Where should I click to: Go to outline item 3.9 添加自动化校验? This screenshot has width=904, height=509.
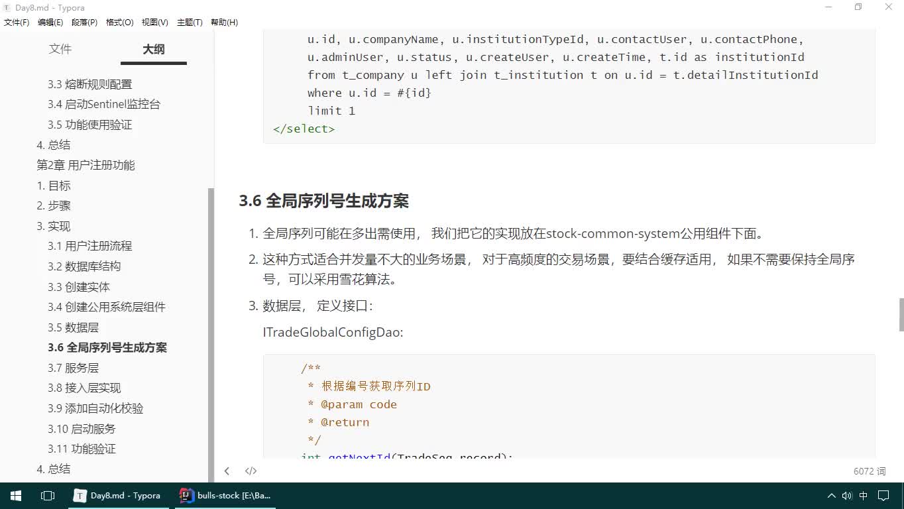click(95, 408)
